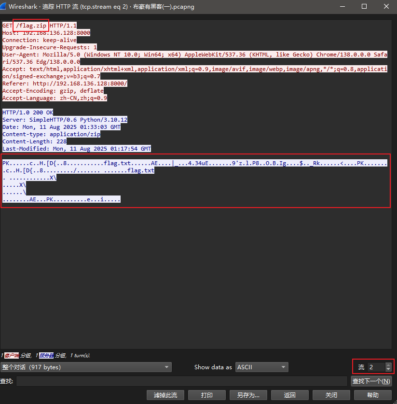Click the Referer: http://192.168.136.128:8000/ line
The image size is (397, 404).
coord(65,84)
